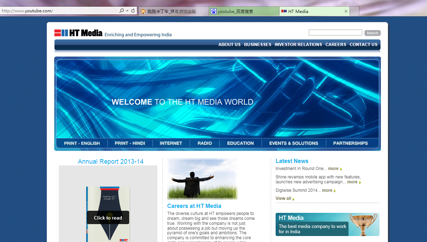427x242 pixels.
Task: Open the Careers at HT Media link
Action: [194, 206]
